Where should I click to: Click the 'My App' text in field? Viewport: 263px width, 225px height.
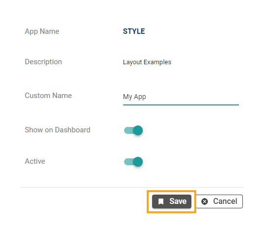pos(134,97)
